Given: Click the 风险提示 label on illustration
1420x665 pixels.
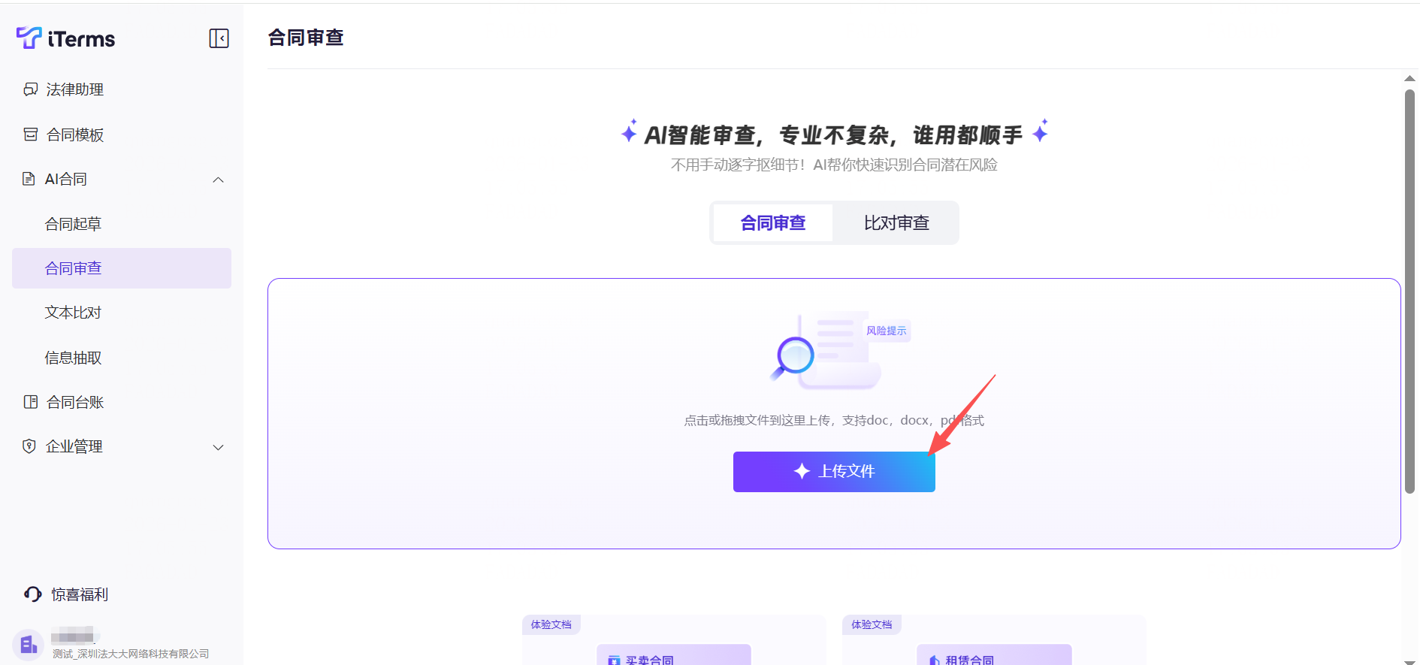Looking at the screenshot, I should click(x=887, y=331).
